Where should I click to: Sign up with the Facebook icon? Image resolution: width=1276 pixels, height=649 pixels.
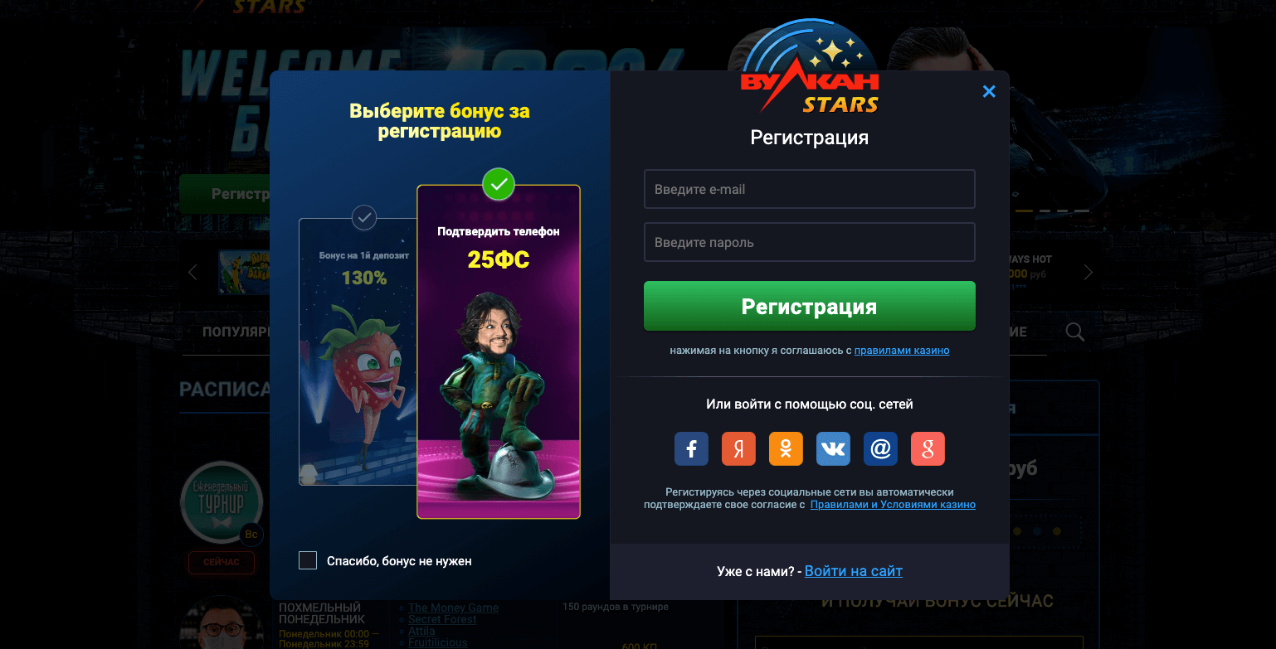[x=691, y=448]
